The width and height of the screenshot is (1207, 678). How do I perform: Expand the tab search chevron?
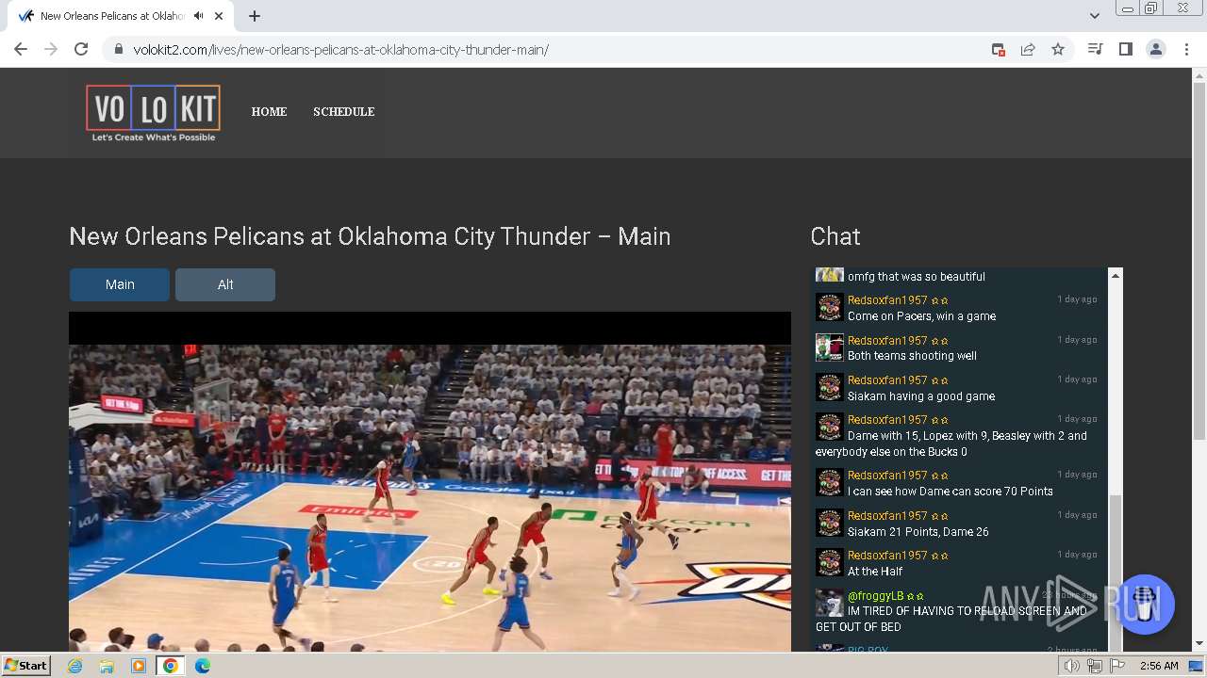pyautogui.click(x=1095, y=16)
